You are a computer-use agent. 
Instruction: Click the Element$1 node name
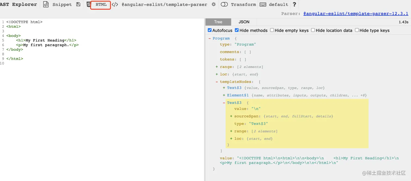point(238,95)
